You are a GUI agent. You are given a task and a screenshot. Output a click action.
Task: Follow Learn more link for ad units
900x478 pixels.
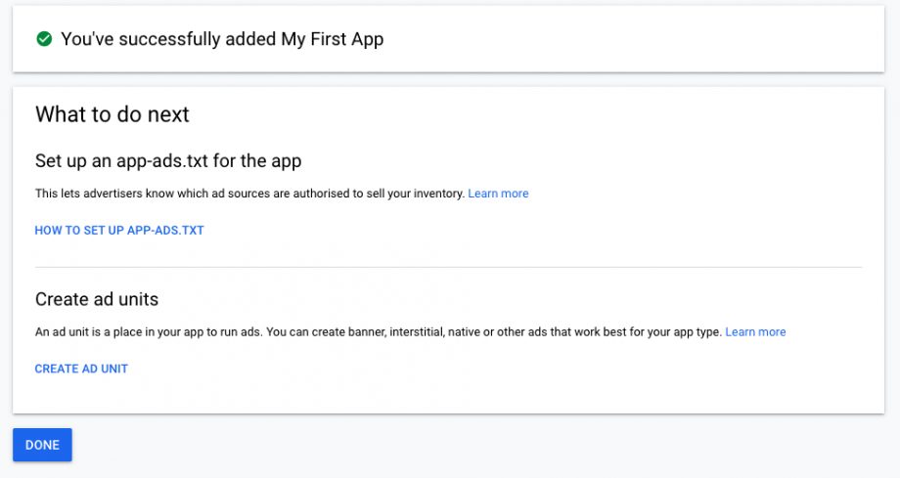pyautogui.click(x=755, y=332)
